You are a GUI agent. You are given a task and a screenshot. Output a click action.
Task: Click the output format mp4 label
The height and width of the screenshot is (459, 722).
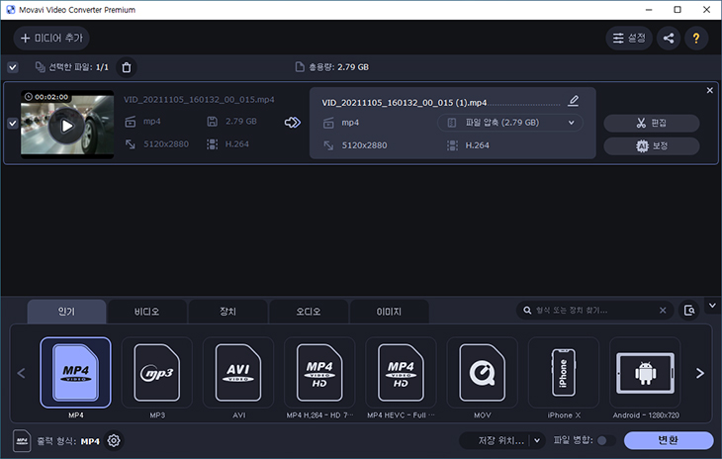click(350, 123)
